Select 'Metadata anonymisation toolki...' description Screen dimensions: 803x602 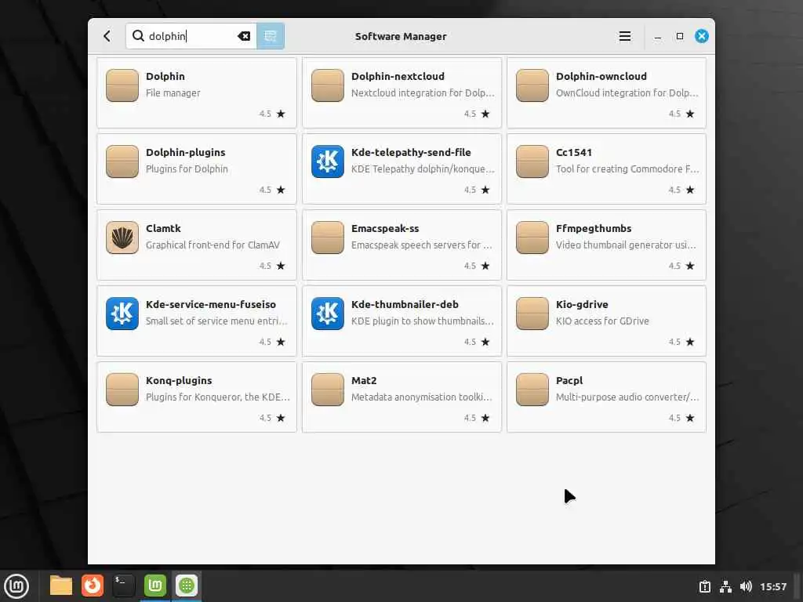[421, 397]
